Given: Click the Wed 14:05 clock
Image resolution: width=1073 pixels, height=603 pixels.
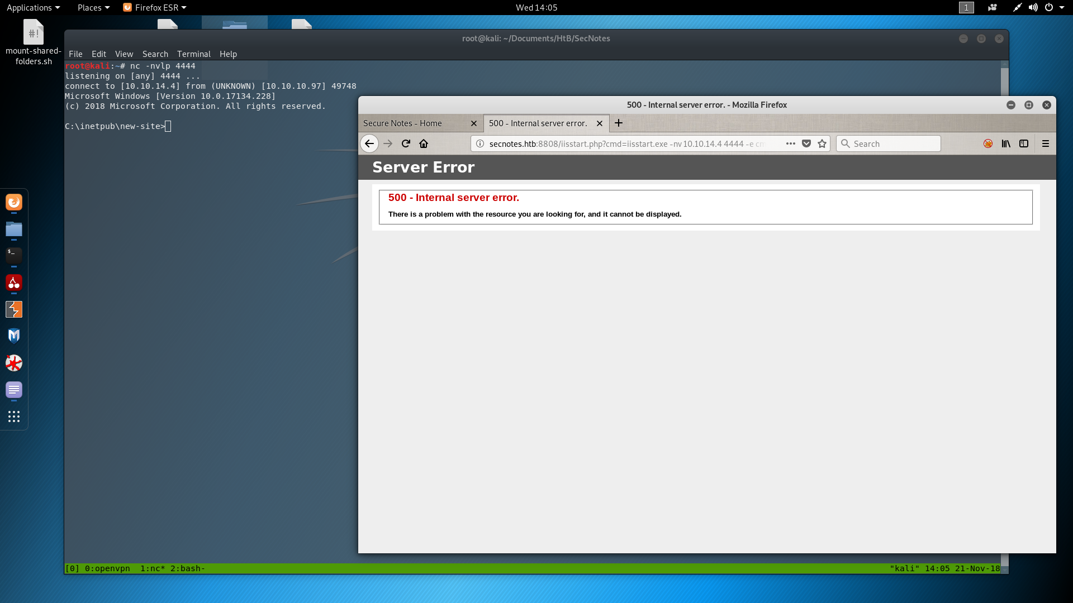Looking at the screenshot, I should [536, 7].
